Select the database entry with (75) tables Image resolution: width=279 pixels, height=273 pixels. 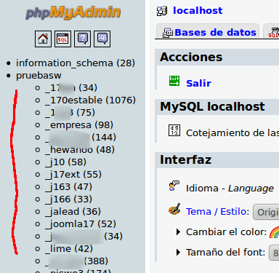tap(70, 113)
